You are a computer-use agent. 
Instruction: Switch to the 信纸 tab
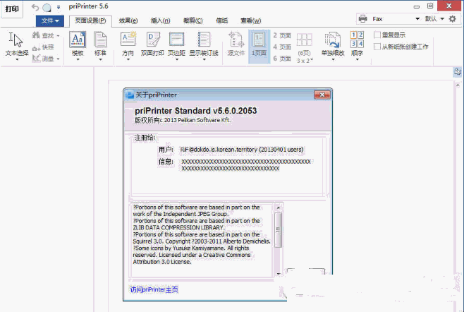point(221,20)
